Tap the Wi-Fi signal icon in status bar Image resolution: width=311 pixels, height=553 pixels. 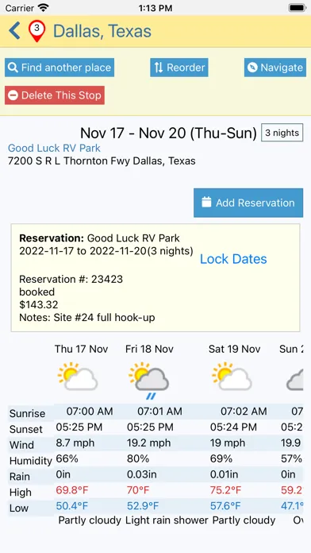pyautogui.click(x=44, y=7)
